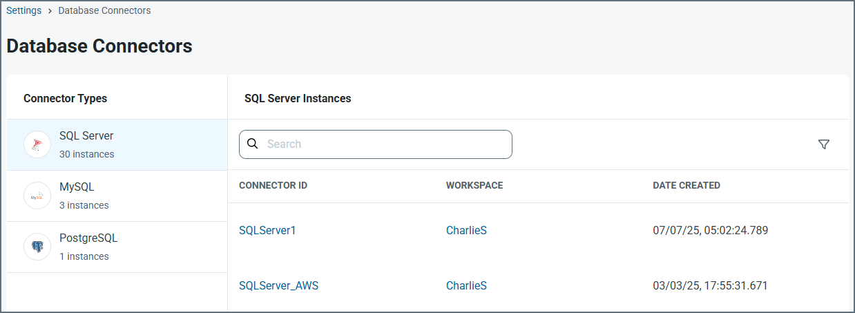Screen dimensions: 855x313
Task: Click the 30 instances count label
Action: point(87,154)
